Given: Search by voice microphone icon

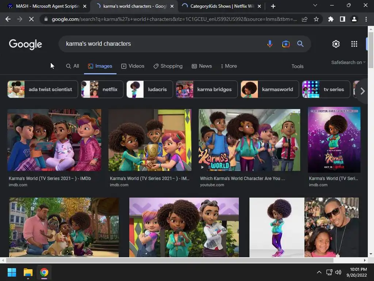Looking at the screenshot, I should [x=270, y=44].
